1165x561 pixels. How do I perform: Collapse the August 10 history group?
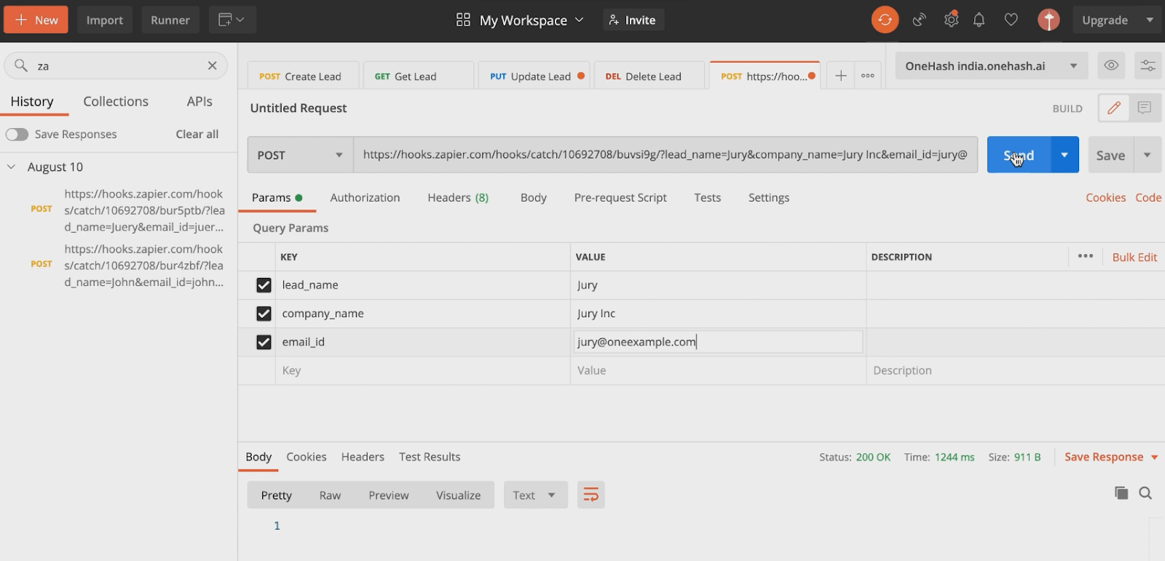point(12,167)
